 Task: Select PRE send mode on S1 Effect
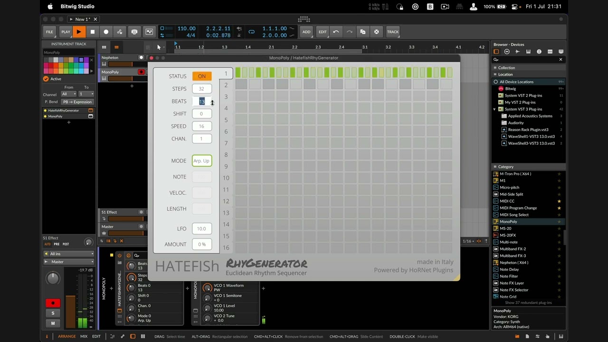[x=57, y=244]
